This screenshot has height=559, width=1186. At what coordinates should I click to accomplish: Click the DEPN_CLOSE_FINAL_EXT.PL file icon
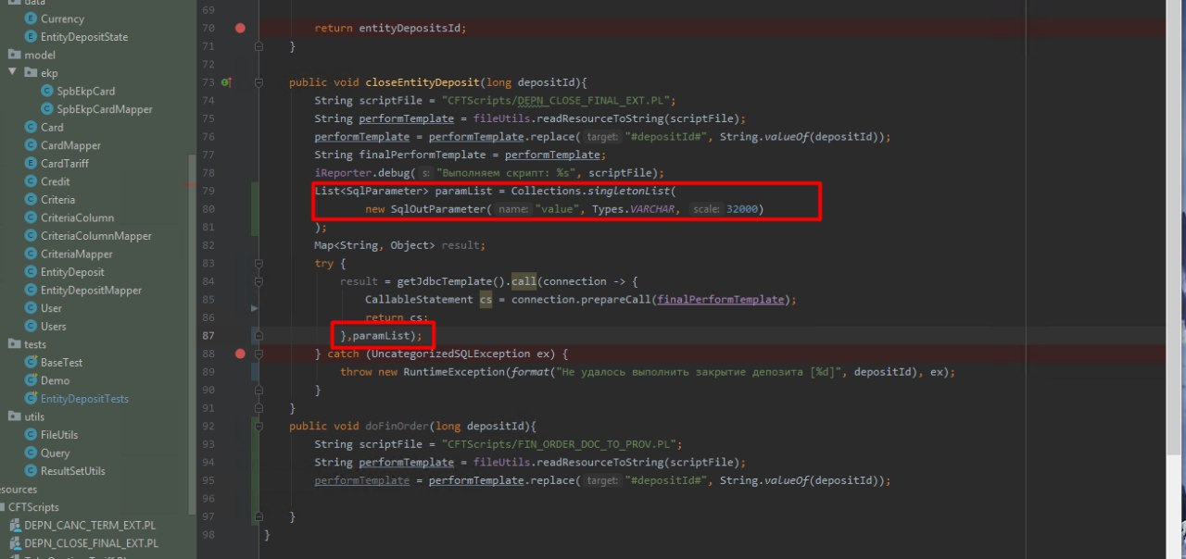pyautogui.click(x=14, y=543)
